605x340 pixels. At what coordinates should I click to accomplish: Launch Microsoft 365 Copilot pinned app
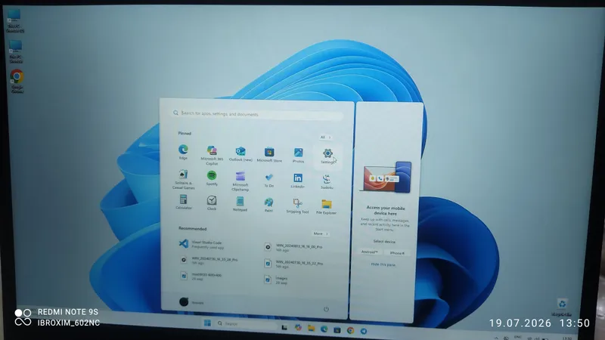[212, 155]
